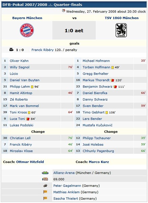Open coach Marco Kurz's profile link
148x203 pixels.
click(99, 162)
